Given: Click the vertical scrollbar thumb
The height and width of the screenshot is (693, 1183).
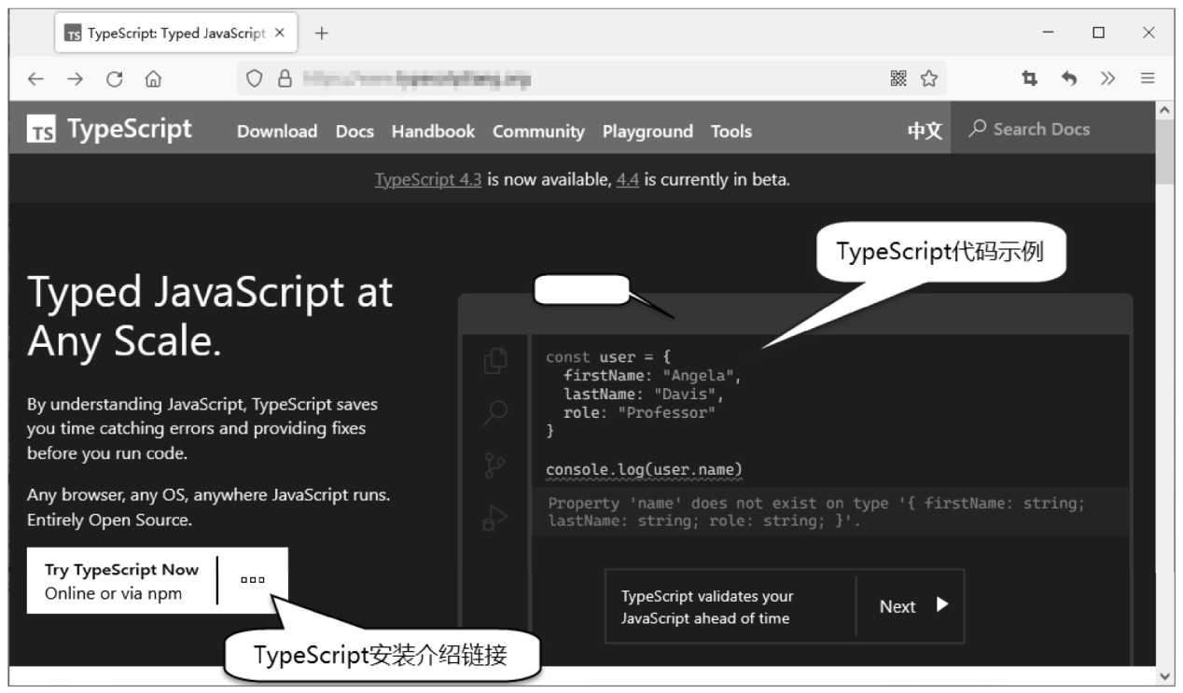Looking at the screenshot, I should (x=1166, y=152).
